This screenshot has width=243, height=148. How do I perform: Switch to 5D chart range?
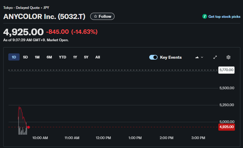26,57
